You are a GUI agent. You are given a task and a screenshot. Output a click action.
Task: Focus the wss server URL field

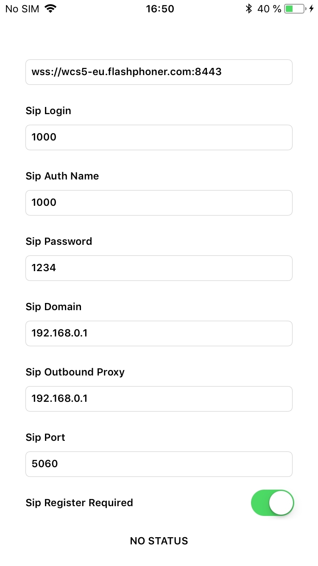[x=159, y=72]
